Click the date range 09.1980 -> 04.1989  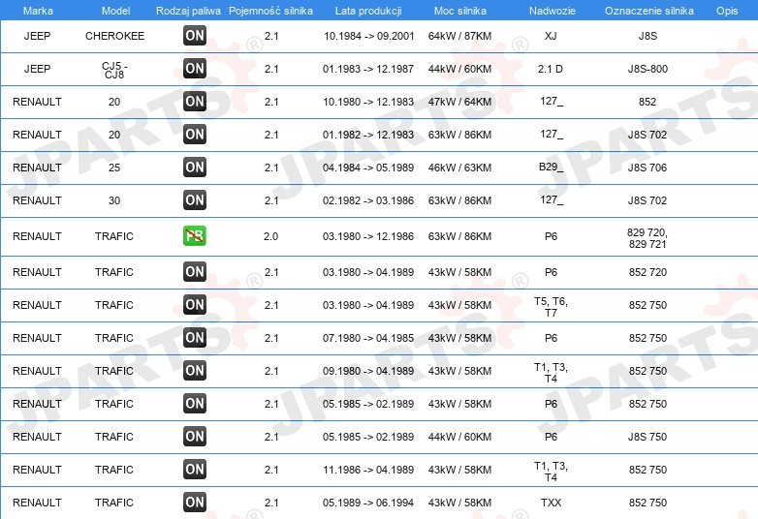(368, 371)
